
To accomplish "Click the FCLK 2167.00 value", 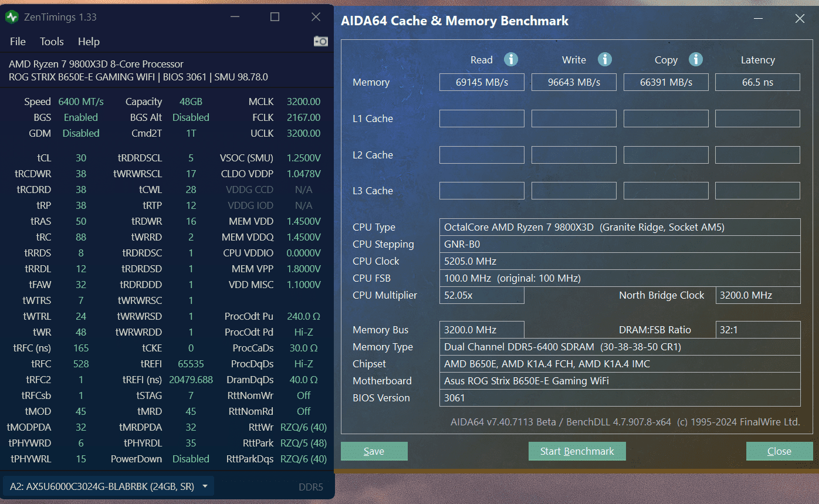I will point(303,117).
